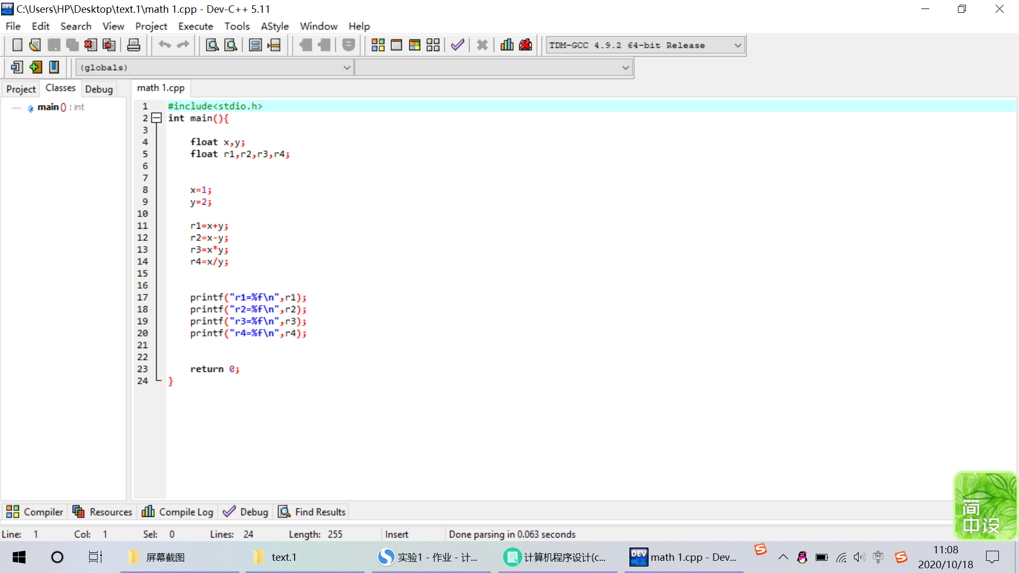The height and width of the screenshot is (573, 1019).
Task: Click the Compile & Run icon
Action: click(414, 45)
